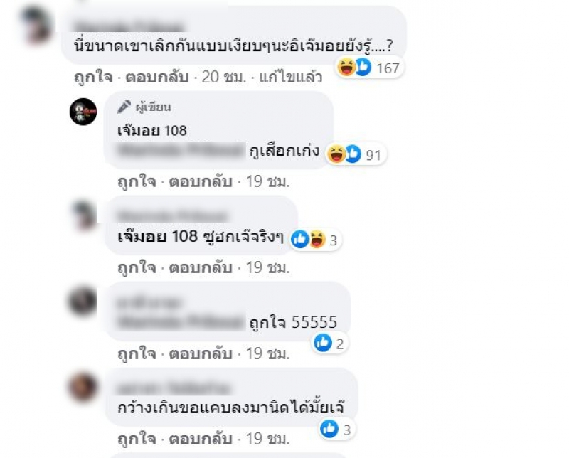Screen dimensions: 569x458
Task: Reply to the author's กูเสือกเก่ง comment
Action: pos(201,181)
